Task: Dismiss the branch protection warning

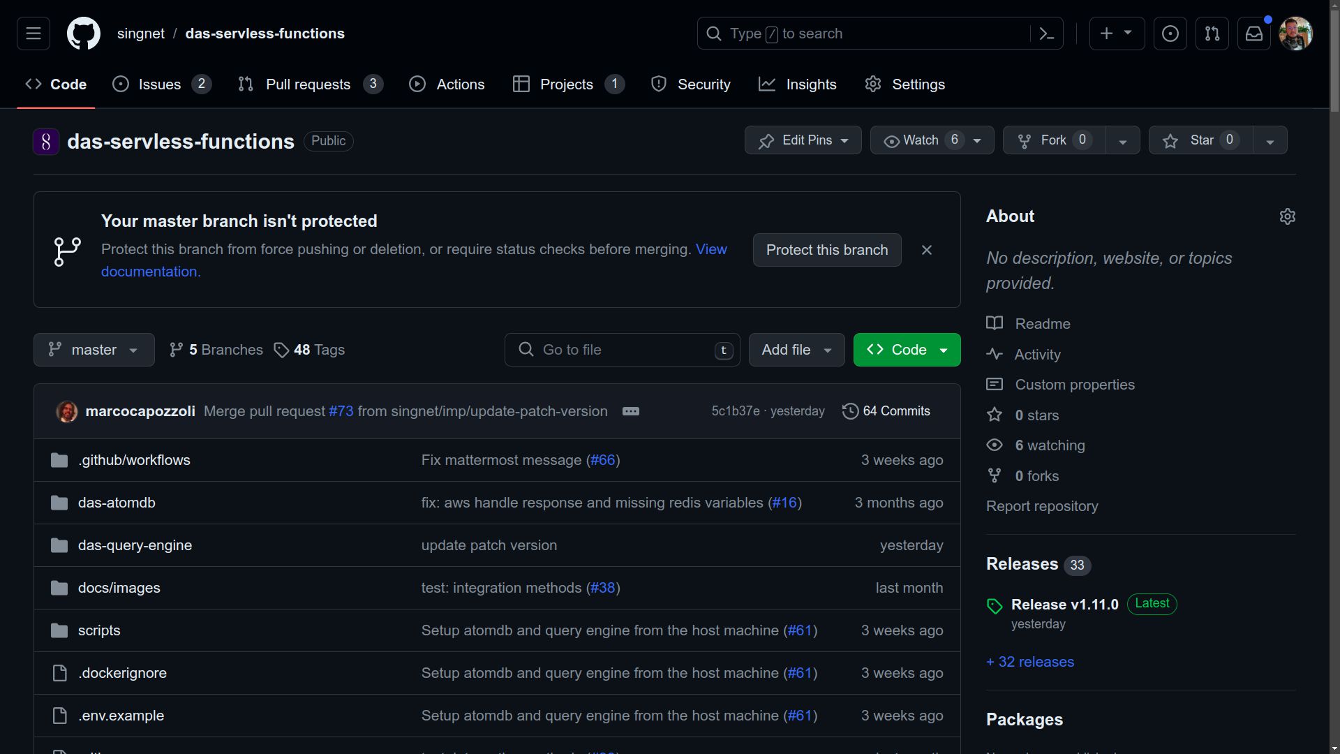Action: (927, 249)
